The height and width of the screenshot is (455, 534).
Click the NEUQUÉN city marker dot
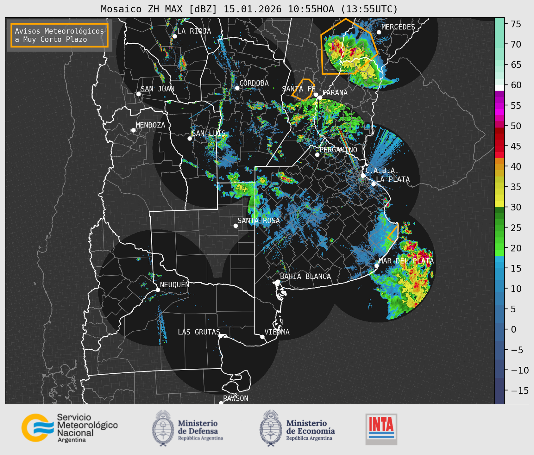point(158,290)
